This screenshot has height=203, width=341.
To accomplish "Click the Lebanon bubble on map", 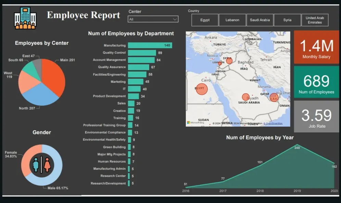I will [220, 63].
